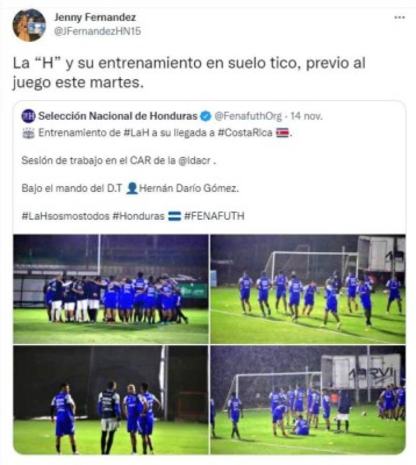416x465 pixels.
Task: Open the bottom-right training photo
Action: click(308, 400)
